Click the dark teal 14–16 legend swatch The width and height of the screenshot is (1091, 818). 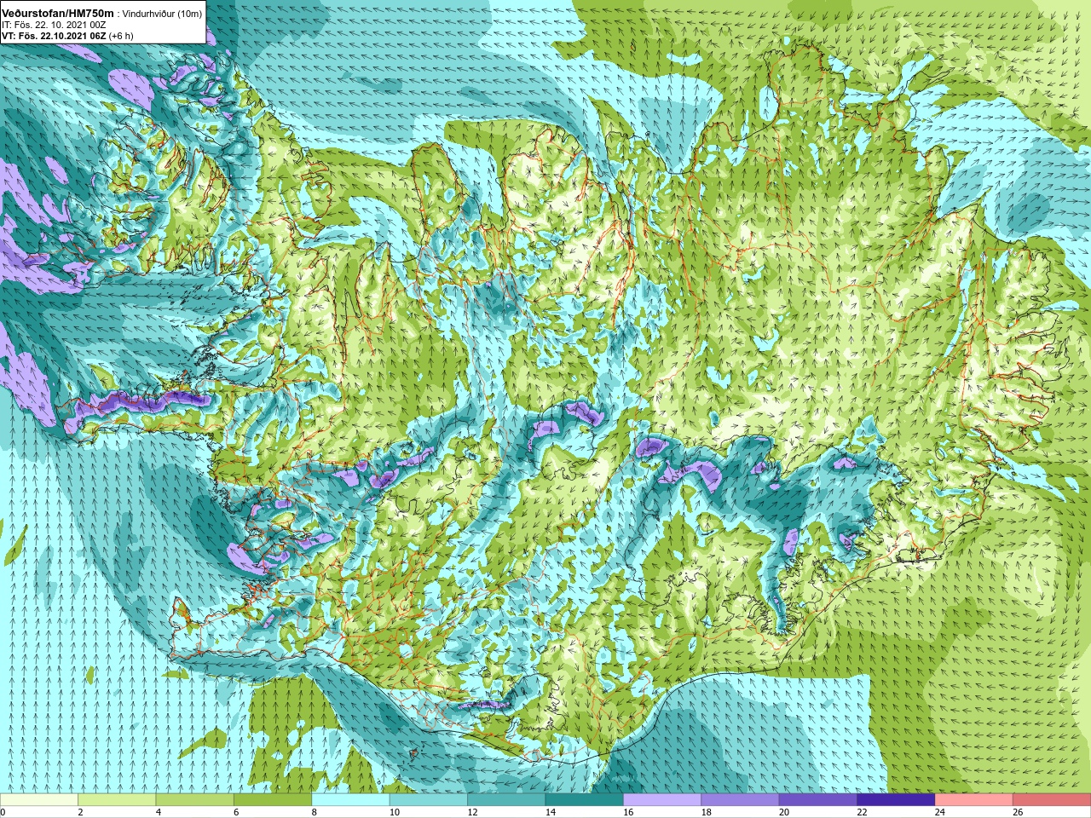click(584, 800)
